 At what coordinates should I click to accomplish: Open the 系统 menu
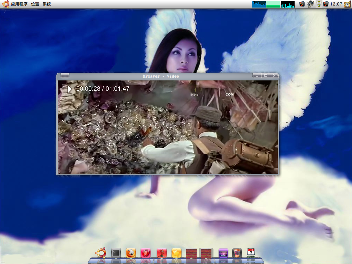47,4
